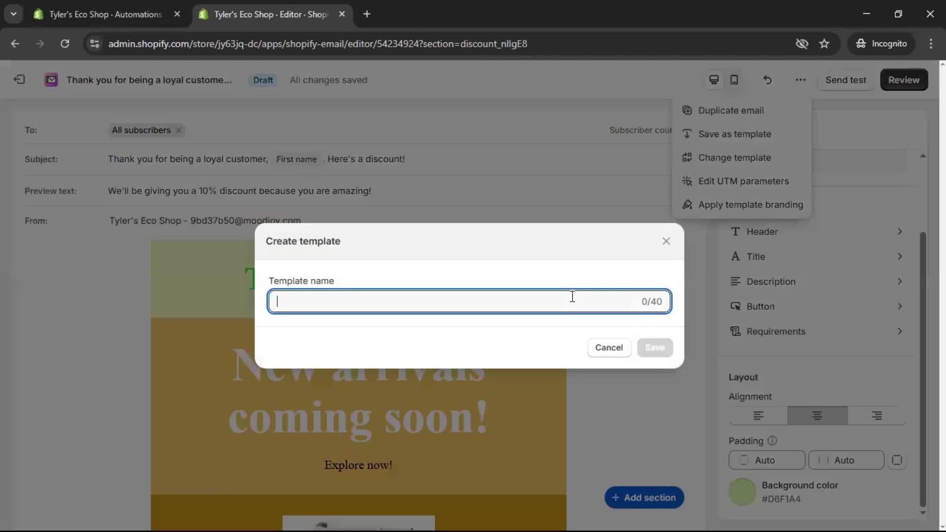The width and height of the screenshot is (946, 532).
Task: Click the Padding info icon
Action: point(772,441)
